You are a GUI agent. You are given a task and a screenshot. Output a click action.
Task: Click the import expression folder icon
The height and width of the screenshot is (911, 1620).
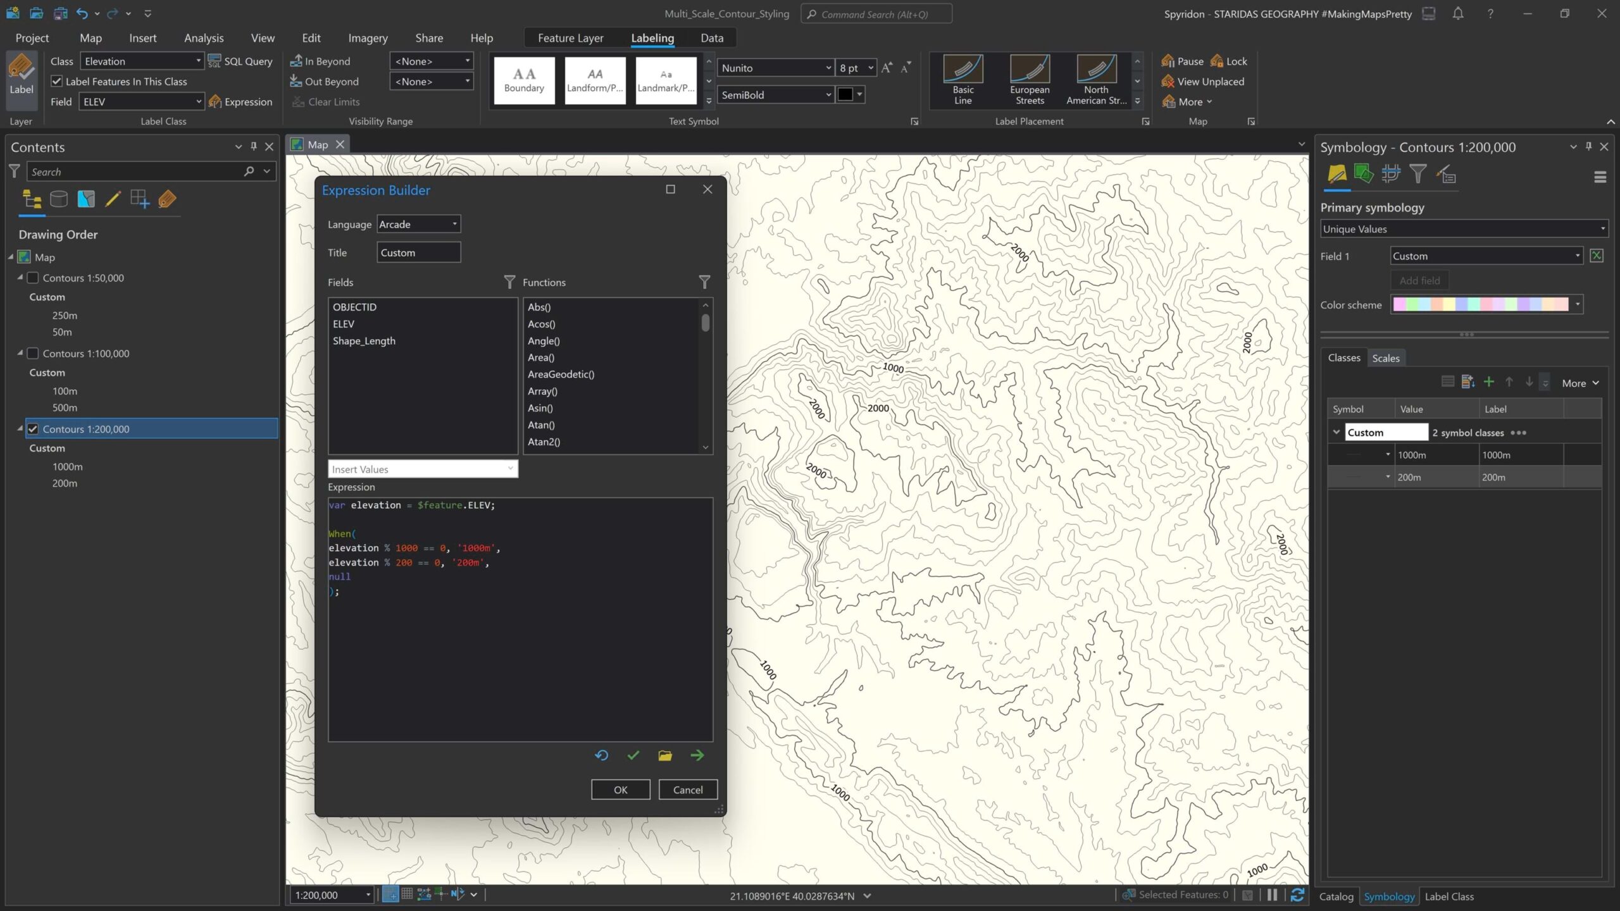[664, 755]
